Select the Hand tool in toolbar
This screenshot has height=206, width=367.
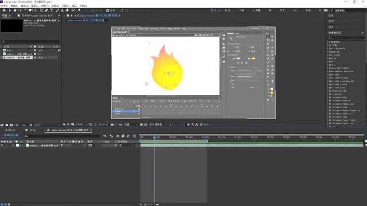pos(15,10)
